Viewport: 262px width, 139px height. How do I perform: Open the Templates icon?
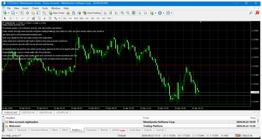tap(168, 13)
